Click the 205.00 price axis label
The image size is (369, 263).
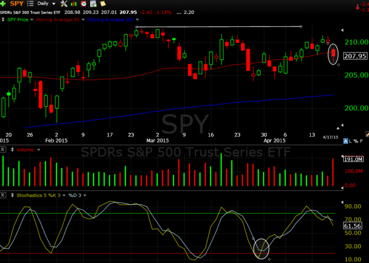click(356, 75)
